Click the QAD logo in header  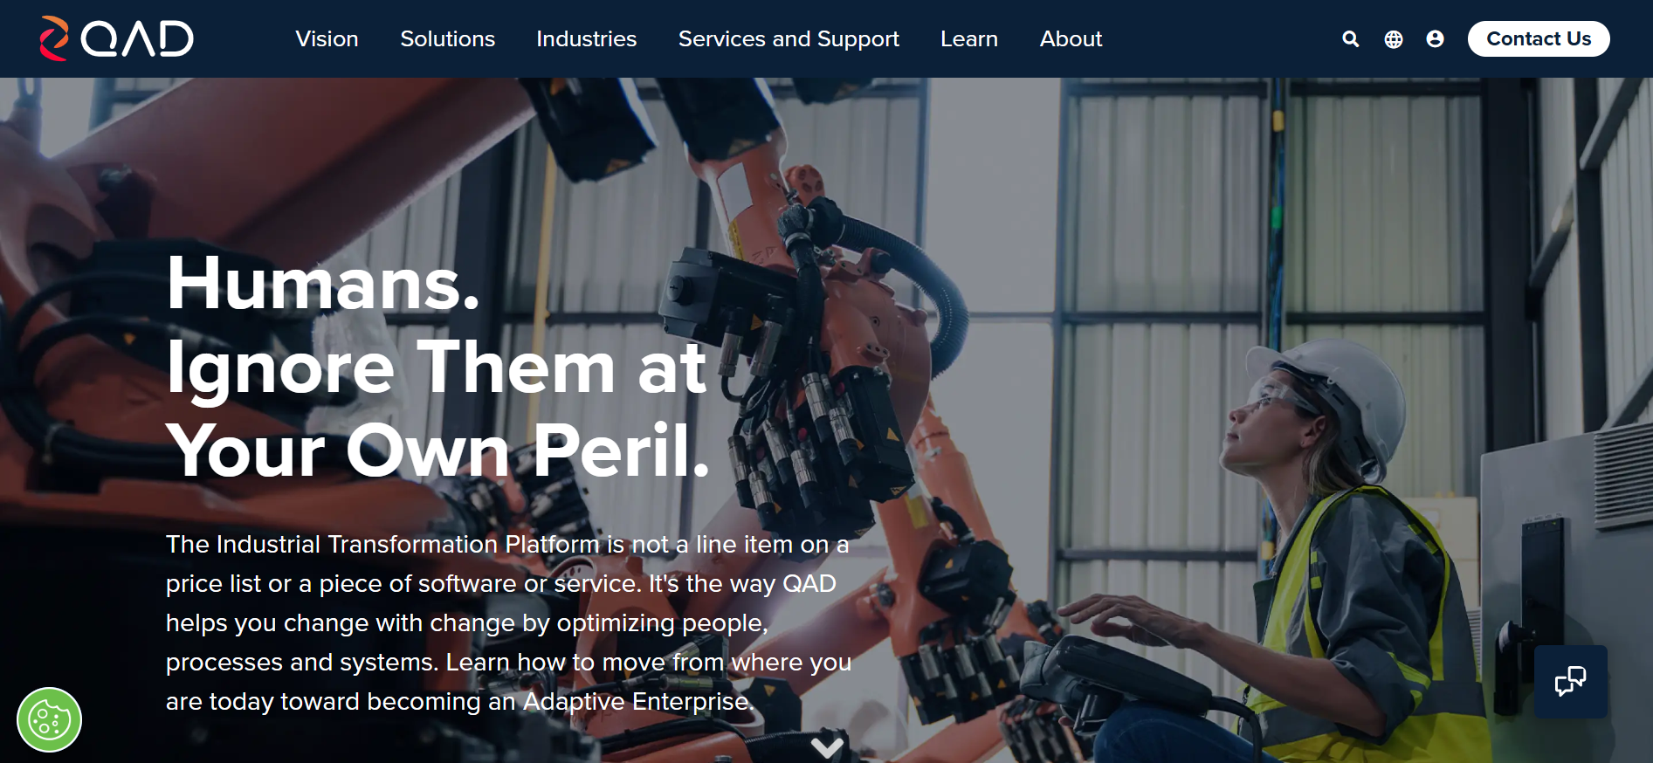tap(116, 38)
